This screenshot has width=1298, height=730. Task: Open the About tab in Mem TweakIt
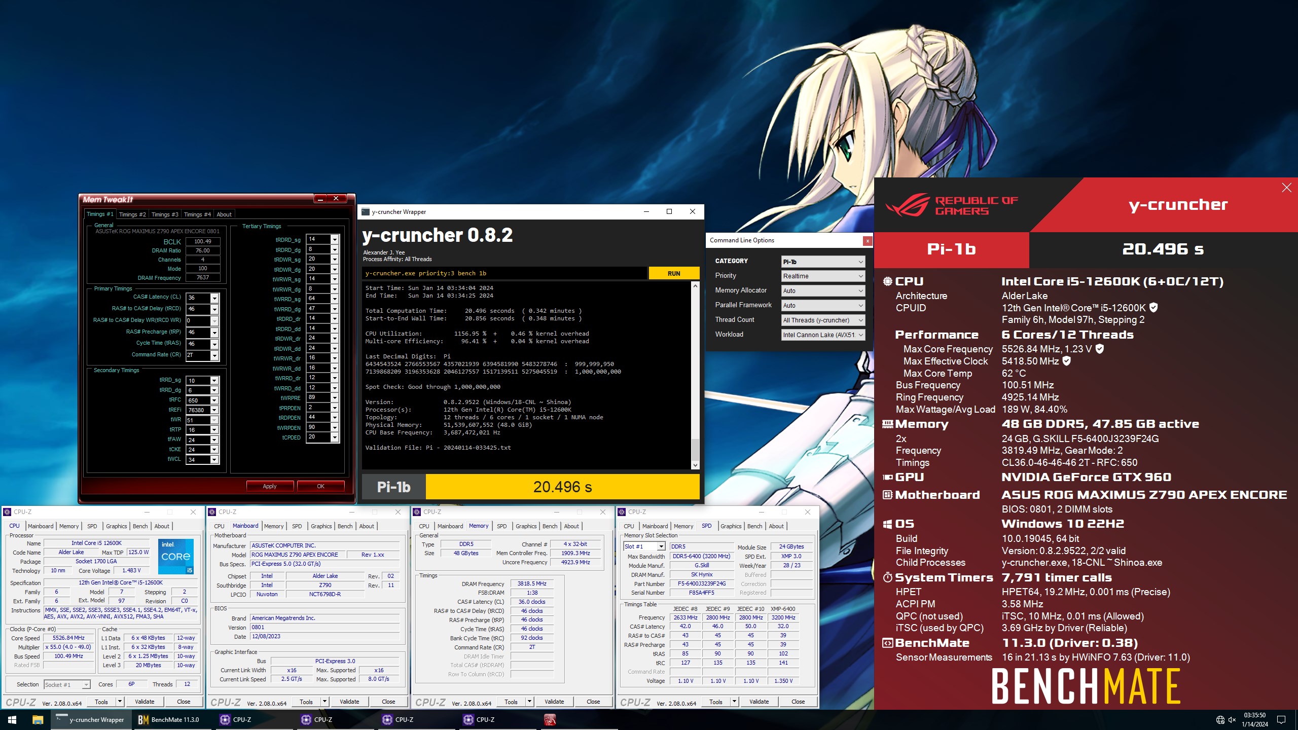pos(224,214)
